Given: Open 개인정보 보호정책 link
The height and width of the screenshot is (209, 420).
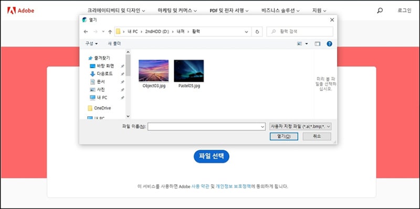Looking at the screenshot, I should coord(233,186).
